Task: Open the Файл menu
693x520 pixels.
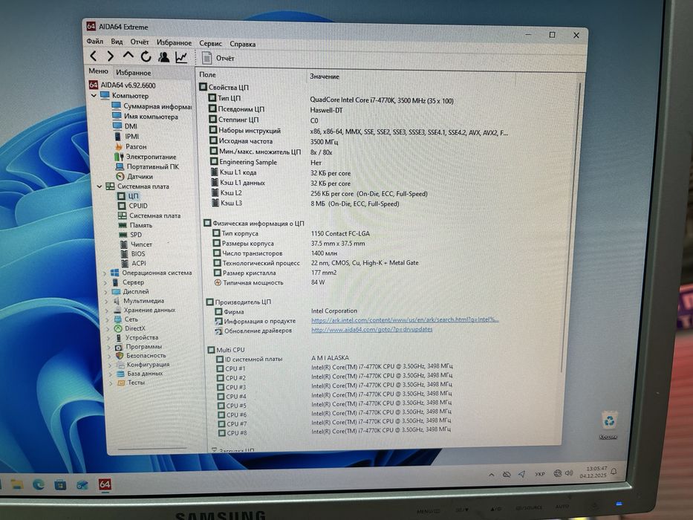Action: pyautogui.click(x=94, y=41)
